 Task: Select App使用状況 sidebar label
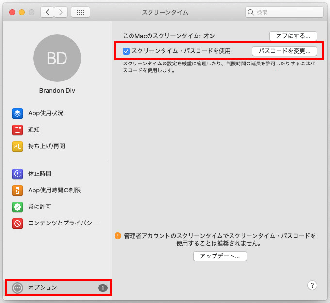[46, 113]
